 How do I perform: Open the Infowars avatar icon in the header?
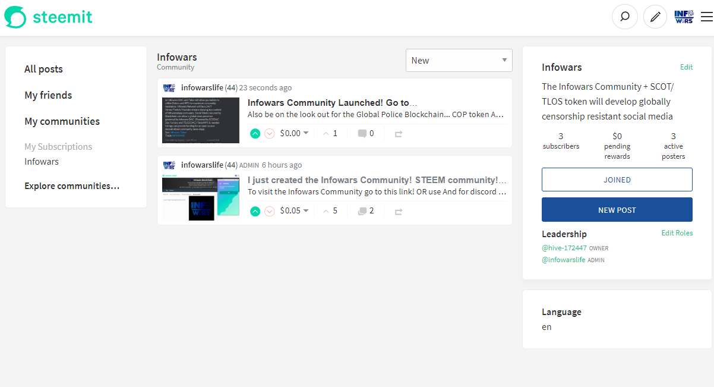684,17
